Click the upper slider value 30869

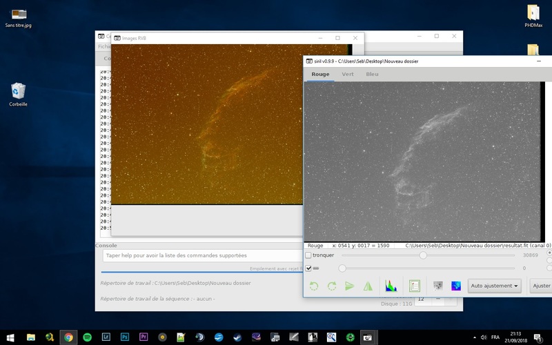click(530, 255)
